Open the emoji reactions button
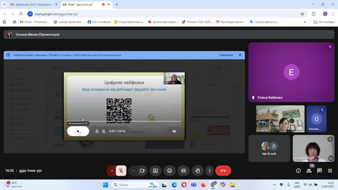The width and height of the screenshot is (338, 190). (x=170, y=171)
